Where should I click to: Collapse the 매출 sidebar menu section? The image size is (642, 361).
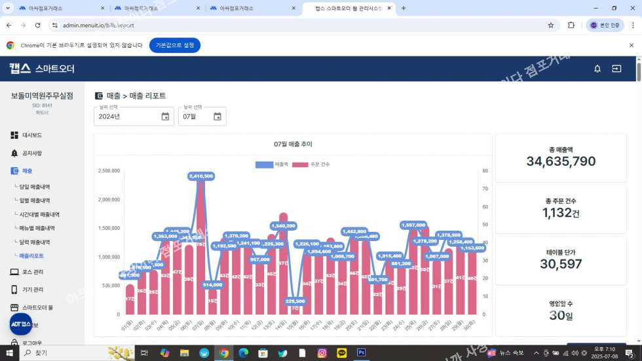[x=26, y=171]
